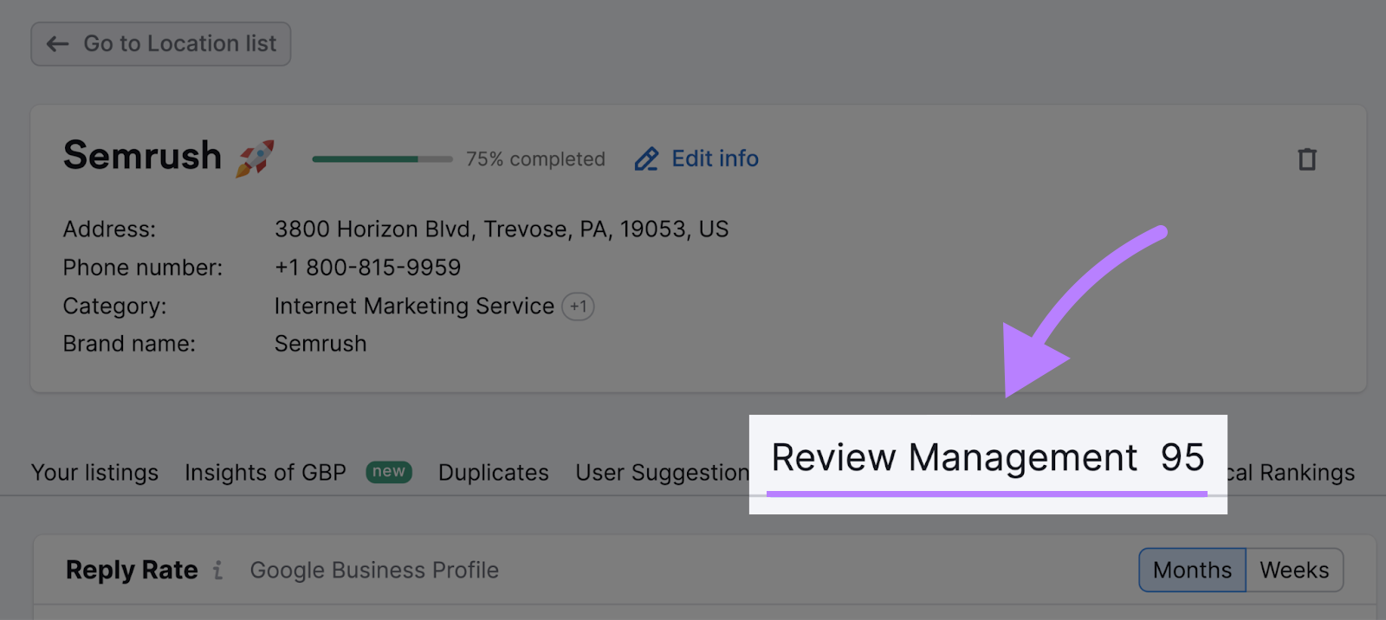Click the Semrush brand name value
This screenshot has height=620, width=1386.
pyautogui.click(x=321, y=344)
